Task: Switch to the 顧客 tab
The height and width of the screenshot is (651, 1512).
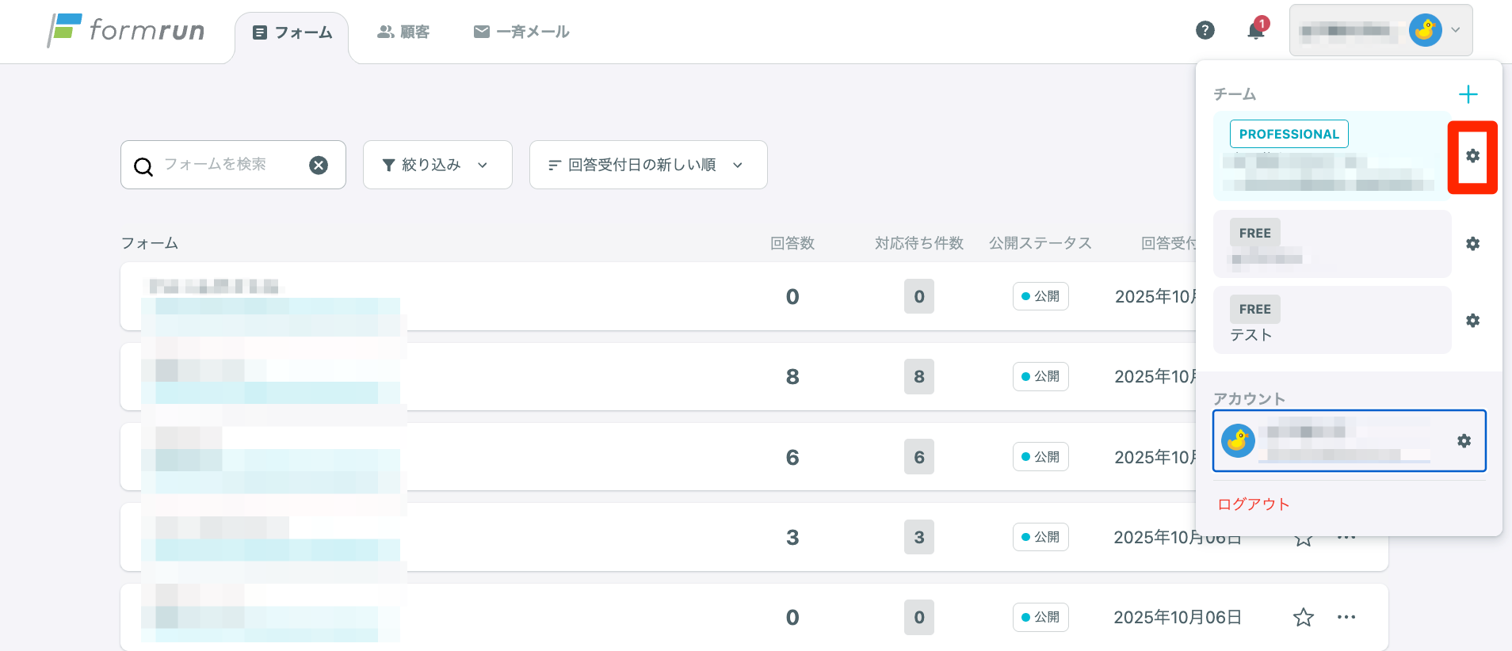Action: (x=403, y=32)
